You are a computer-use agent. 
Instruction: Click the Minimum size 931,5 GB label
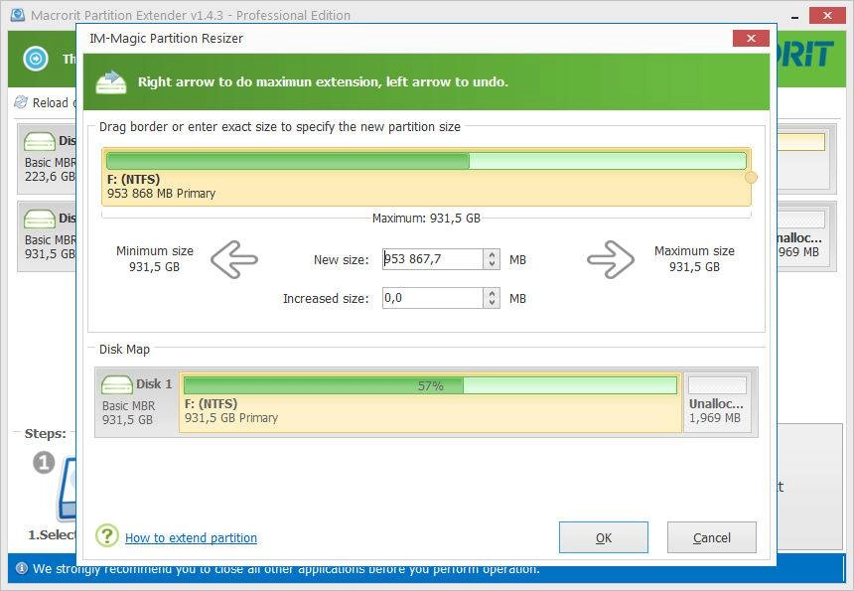[155, 258]
